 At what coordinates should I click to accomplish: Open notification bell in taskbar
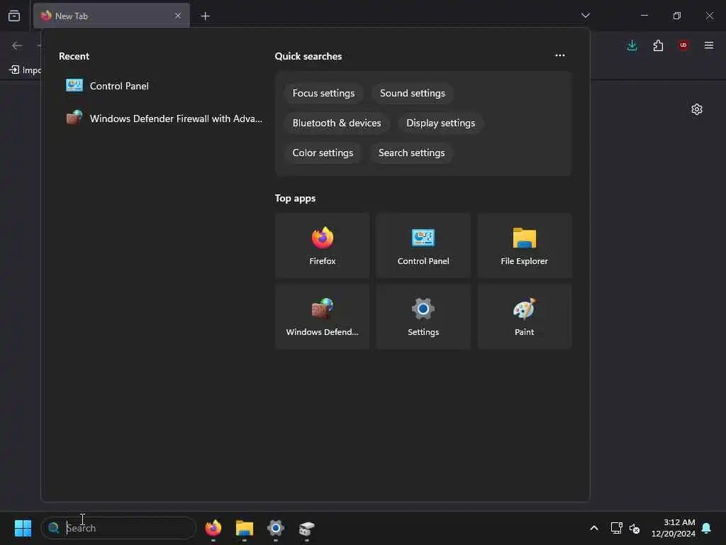[x=707, y=528]
